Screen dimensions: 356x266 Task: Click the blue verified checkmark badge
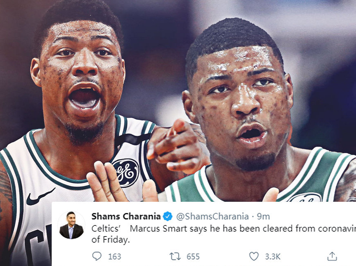168,216
